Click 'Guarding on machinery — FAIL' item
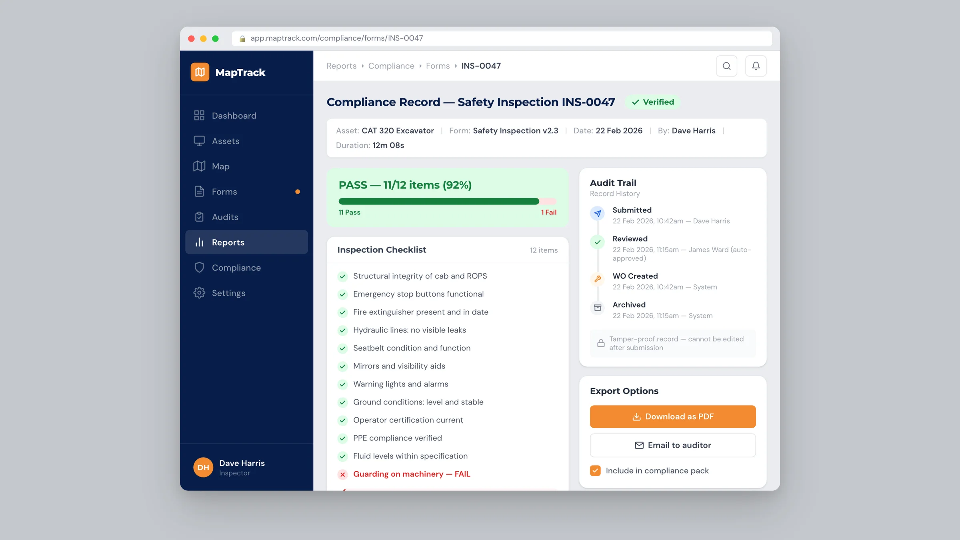Screen dimensions: 960x540 (412, 474)
